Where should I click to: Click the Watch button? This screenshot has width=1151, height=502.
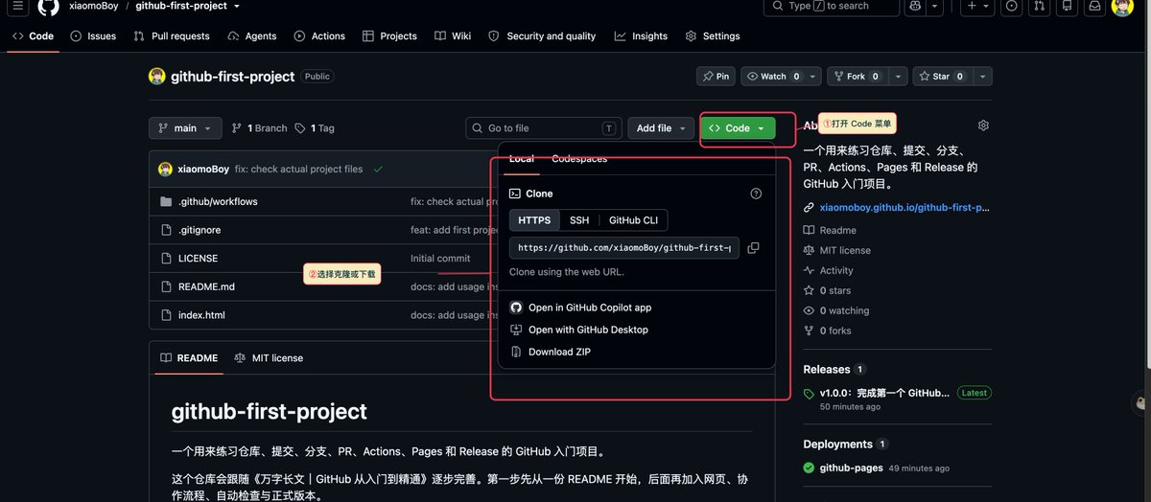point(772,77)
